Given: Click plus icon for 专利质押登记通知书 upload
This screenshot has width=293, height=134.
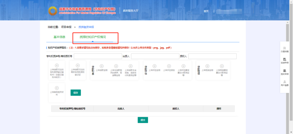Looking at the screenshot, I should (x=57, y=66).
